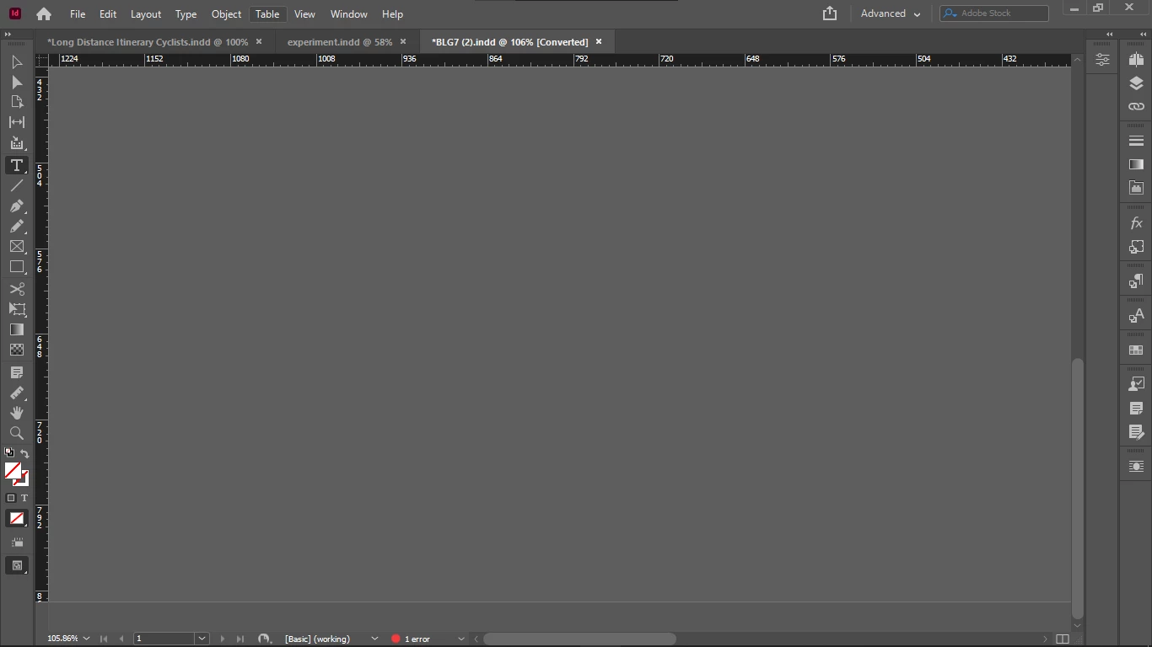The image size is (1152, 647).
Task: Open the Text Wrap panel
Action: click(x=1136, y=466)
